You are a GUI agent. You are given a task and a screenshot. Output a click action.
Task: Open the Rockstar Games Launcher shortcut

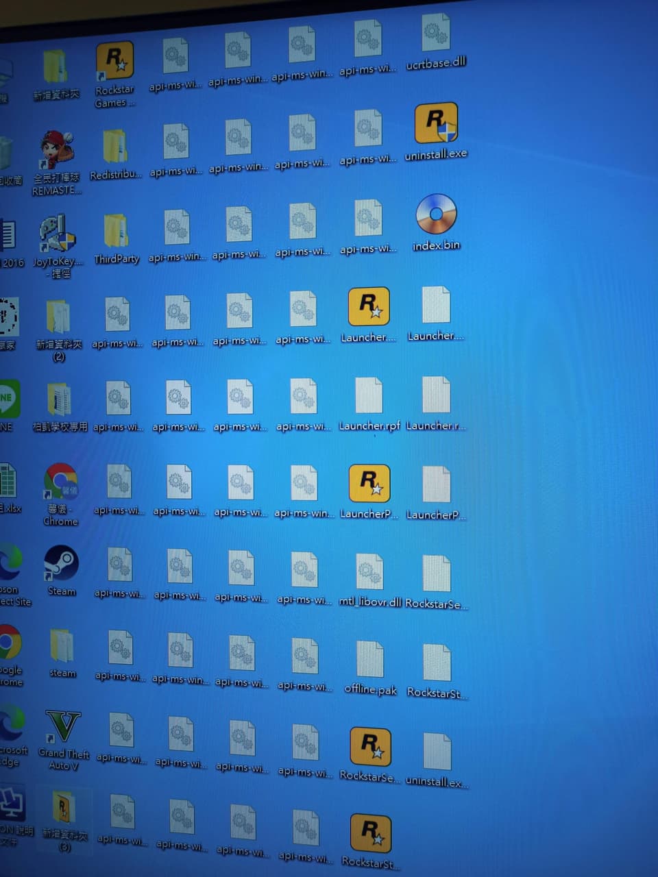coord(114,63)
